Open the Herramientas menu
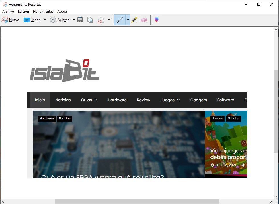The width and height of the screenshot is (279, 204). tap(43, 12)
